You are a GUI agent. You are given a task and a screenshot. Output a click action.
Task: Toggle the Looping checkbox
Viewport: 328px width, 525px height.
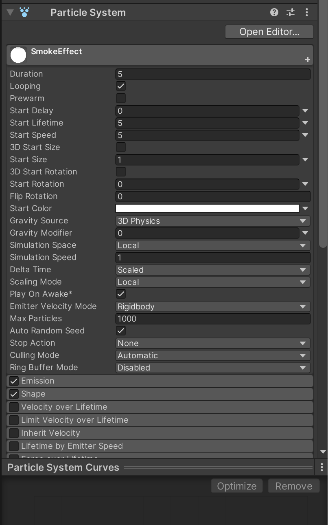(121, 86)
